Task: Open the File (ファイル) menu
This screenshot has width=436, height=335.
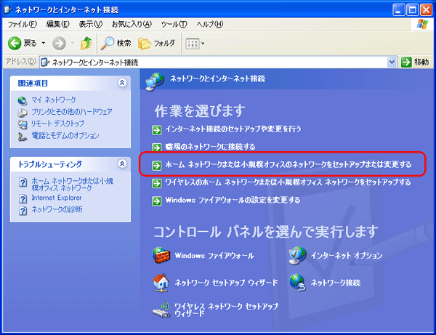Action: [22, 24]
